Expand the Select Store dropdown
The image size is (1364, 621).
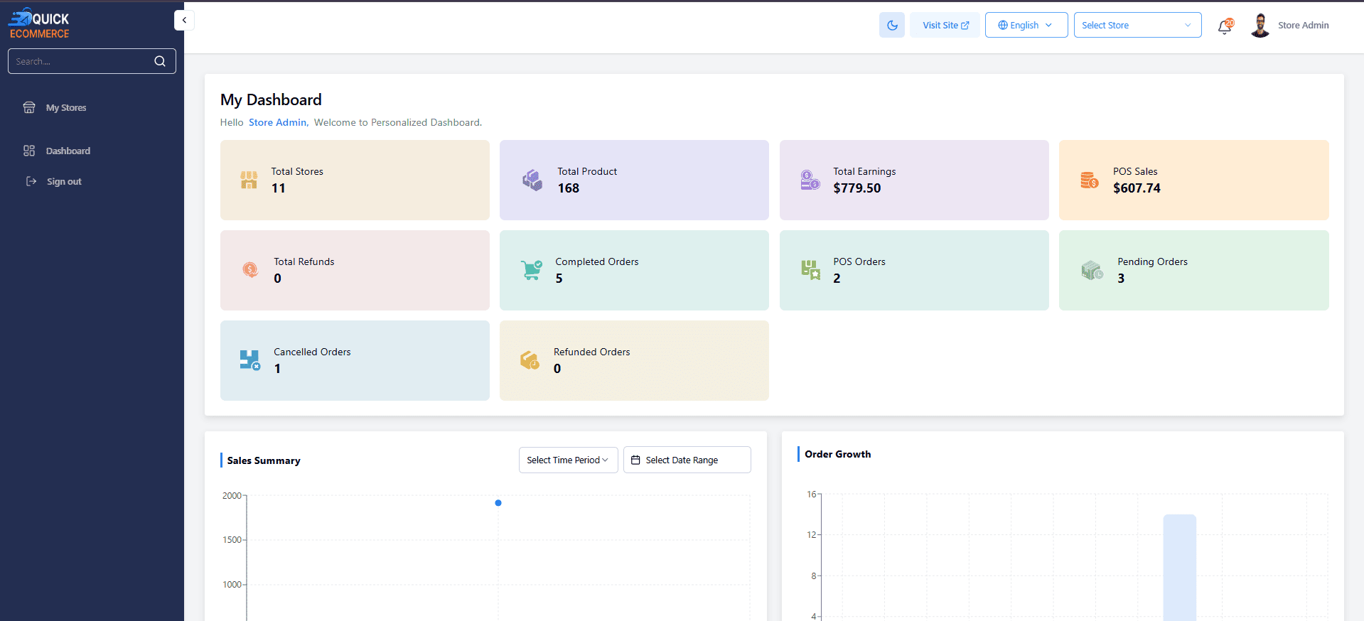coord(1137,25)
